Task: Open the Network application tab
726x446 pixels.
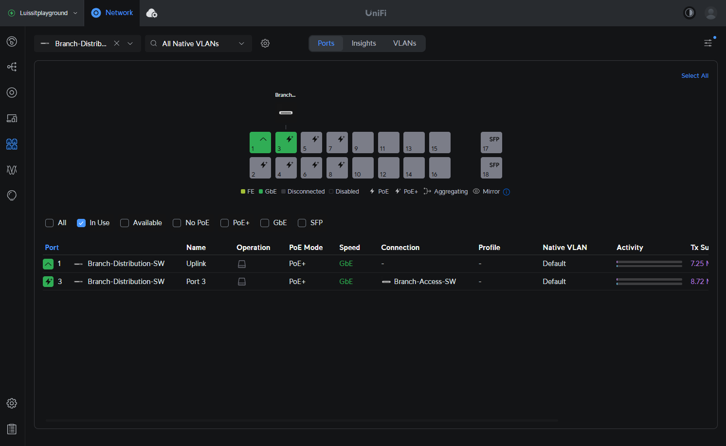Action: 112,13
